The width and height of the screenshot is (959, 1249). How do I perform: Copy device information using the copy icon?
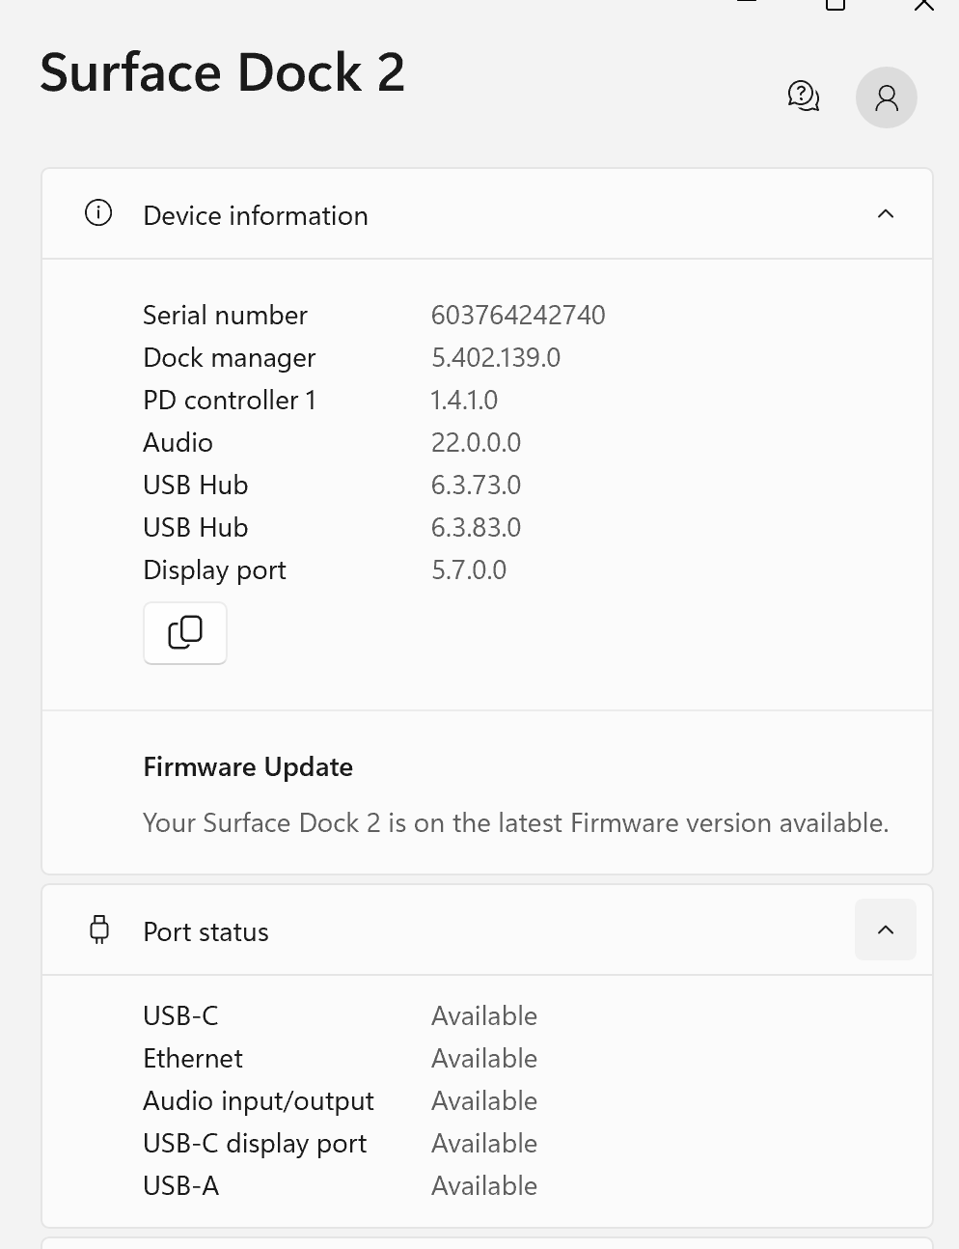coord(185,633)
